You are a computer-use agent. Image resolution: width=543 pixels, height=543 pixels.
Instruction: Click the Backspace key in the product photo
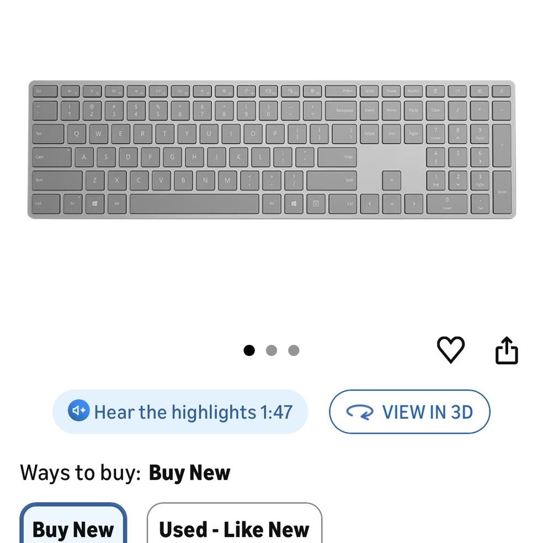coord(341,110)
